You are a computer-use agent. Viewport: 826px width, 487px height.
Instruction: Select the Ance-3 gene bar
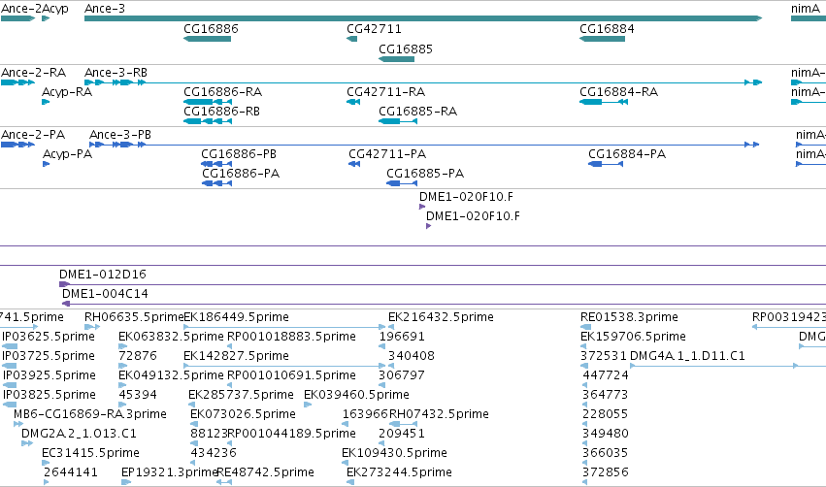tap(423, 18)
